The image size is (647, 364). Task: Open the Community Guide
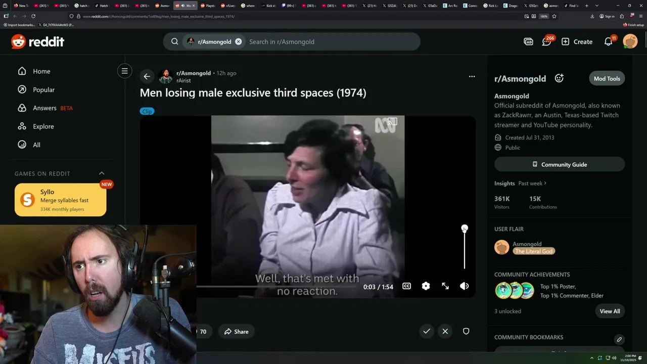(560, 164)
